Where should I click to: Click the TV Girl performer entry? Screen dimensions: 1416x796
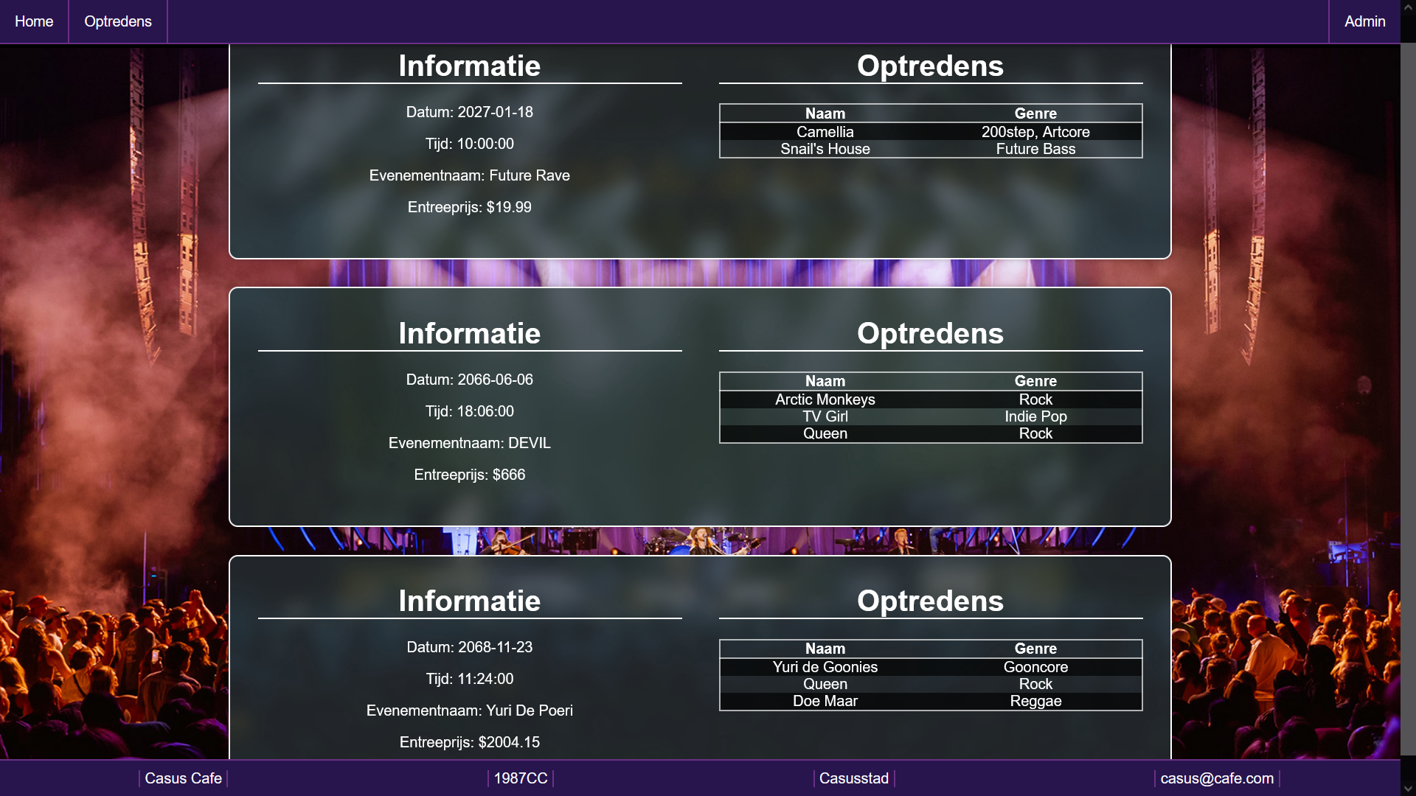click(x=825, y=416)
